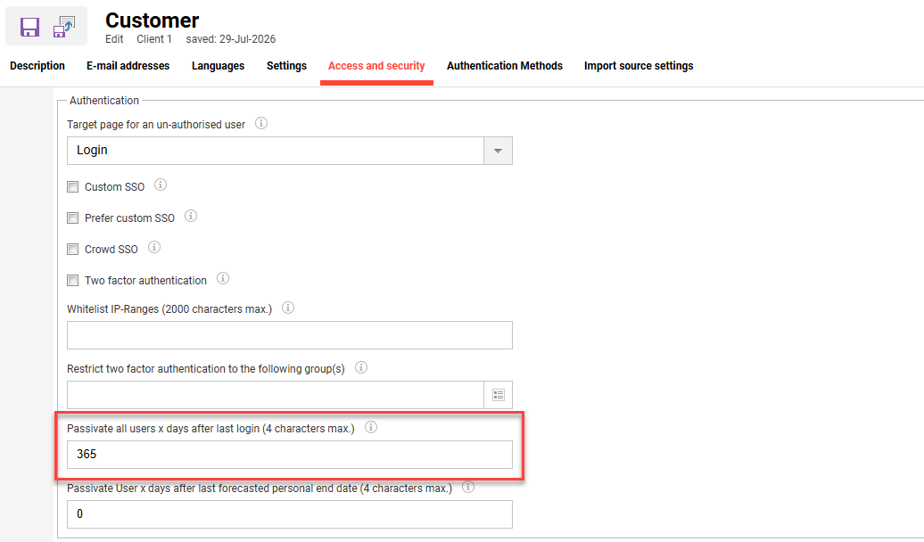The image size is (924, 542).
Task: Click the Authentication group heading
Action: pos(104,101)
